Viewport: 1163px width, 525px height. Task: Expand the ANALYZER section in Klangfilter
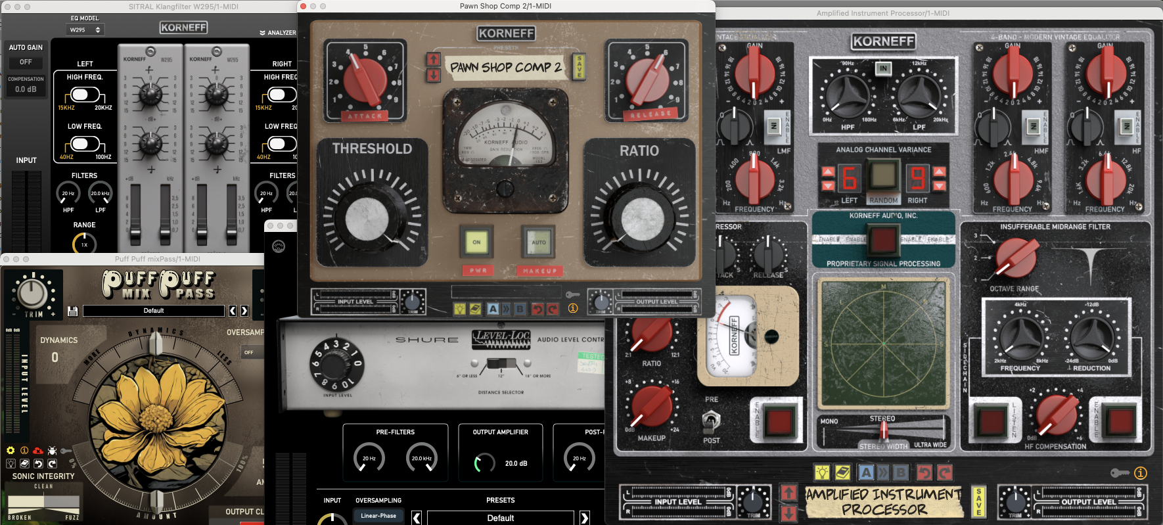[277, 32]
